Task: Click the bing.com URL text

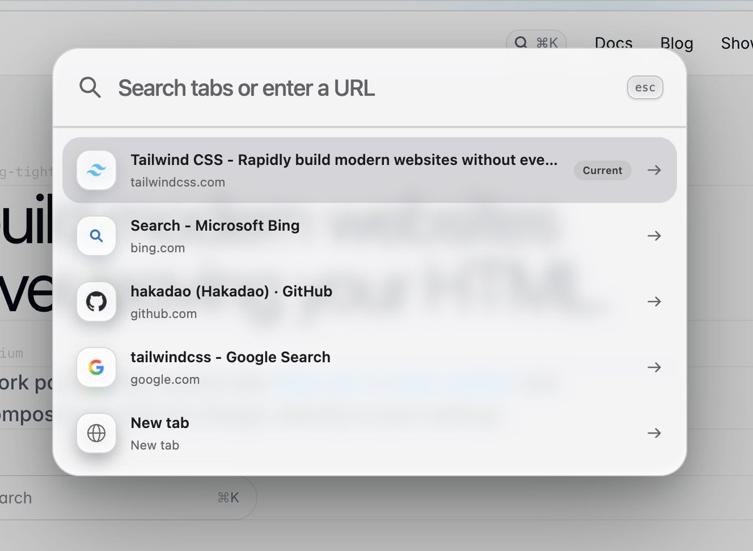Action: click(158, 249)
